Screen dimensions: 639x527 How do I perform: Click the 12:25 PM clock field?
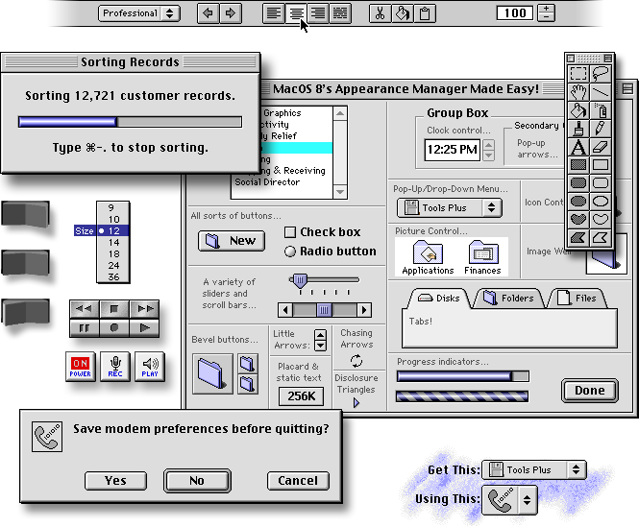(x=453, y=150)
